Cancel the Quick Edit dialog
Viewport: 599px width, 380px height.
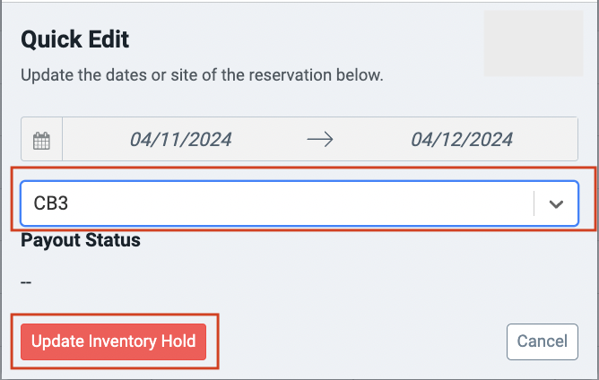543,341
